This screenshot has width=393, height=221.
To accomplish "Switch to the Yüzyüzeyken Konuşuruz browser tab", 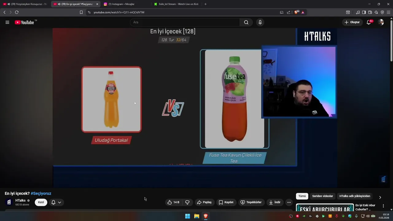I will [25, 4].
